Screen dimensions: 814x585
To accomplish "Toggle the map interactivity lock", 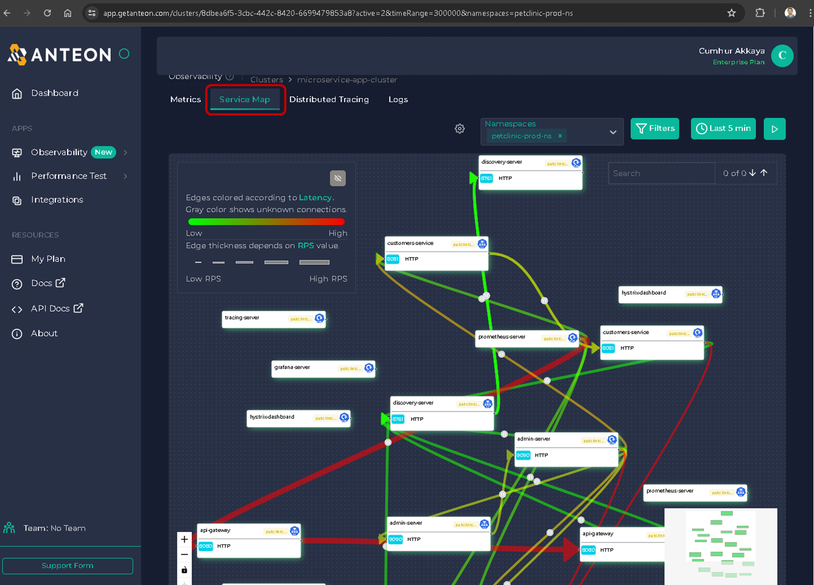I will click(184, 570).
